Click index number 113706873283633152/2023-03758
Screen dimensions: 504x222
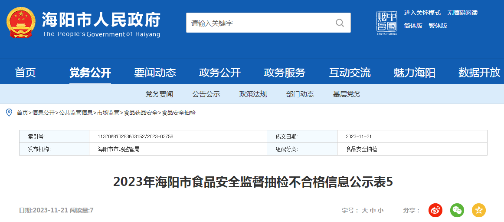click(135, 136)
